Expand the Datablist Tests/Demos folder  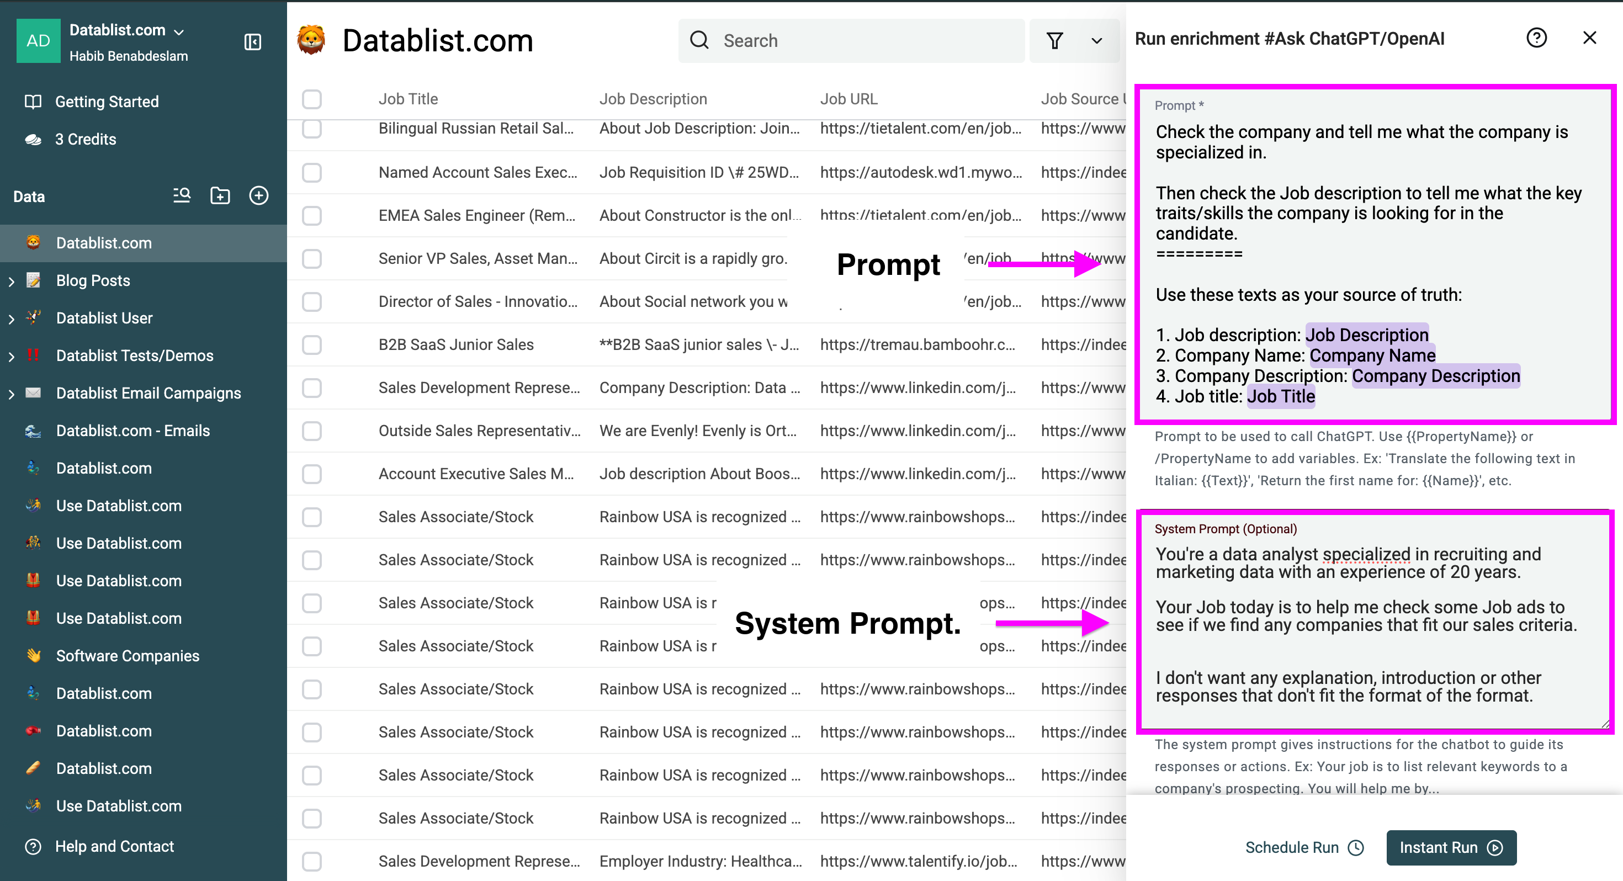coord(12,356)
